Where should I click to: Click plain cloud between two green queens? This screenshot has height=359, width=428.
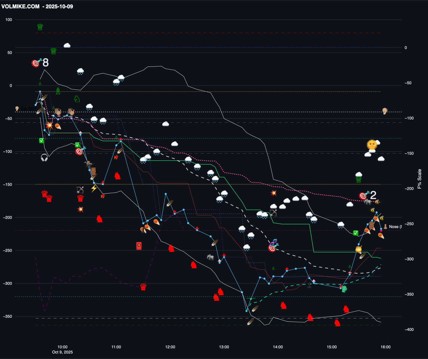pos(67,46)
